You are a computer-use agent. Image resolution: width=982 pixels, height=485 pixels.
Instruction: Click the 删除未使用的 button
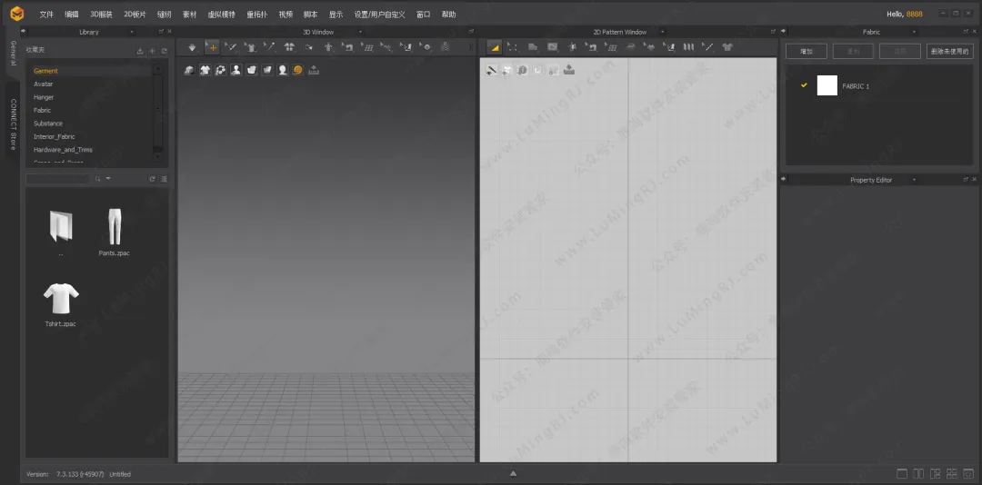pos(949,52)
